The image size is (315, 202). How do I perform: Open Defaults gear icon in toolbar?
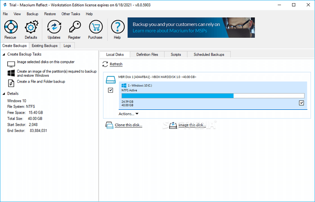click(x=31, y=28)
